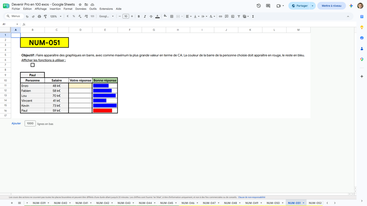
Task: Open the video call options dropdown
Action: coord(283,6)
